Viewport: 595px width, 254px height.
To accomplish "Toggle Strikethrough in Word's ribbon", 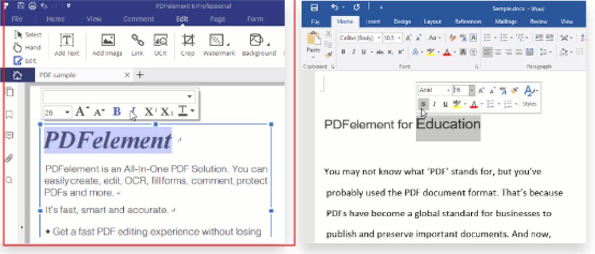I will [379, 52].
